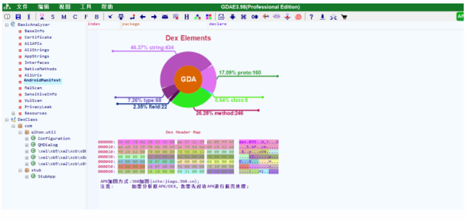This screenshot has width=466, height=221.
Task: Click the question mark help icon
Action: [x=311, y=17]
